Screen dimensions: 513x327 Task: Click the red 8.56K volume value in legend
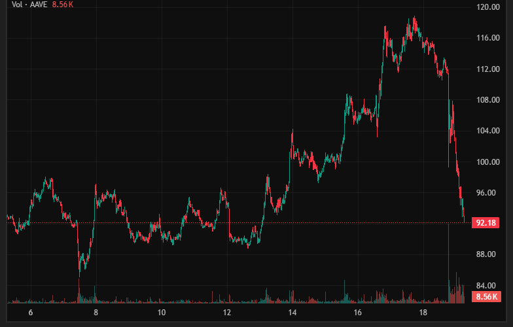64,4
